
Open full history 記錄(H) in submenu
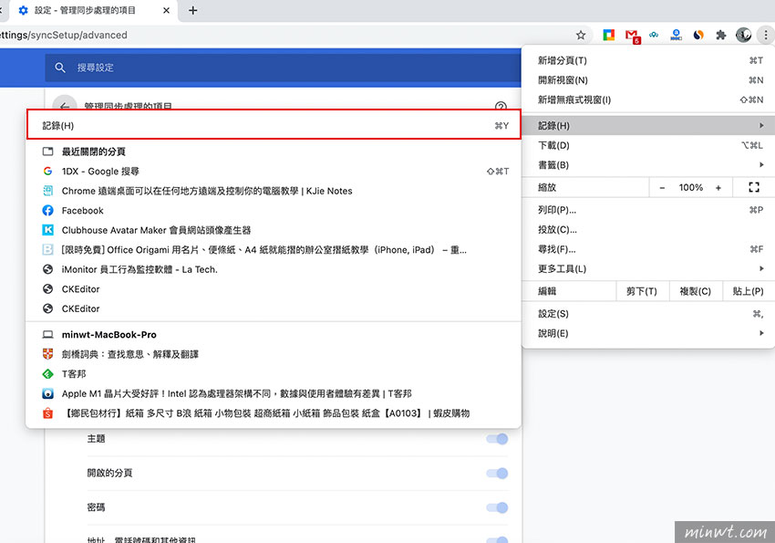coord(274,126)
